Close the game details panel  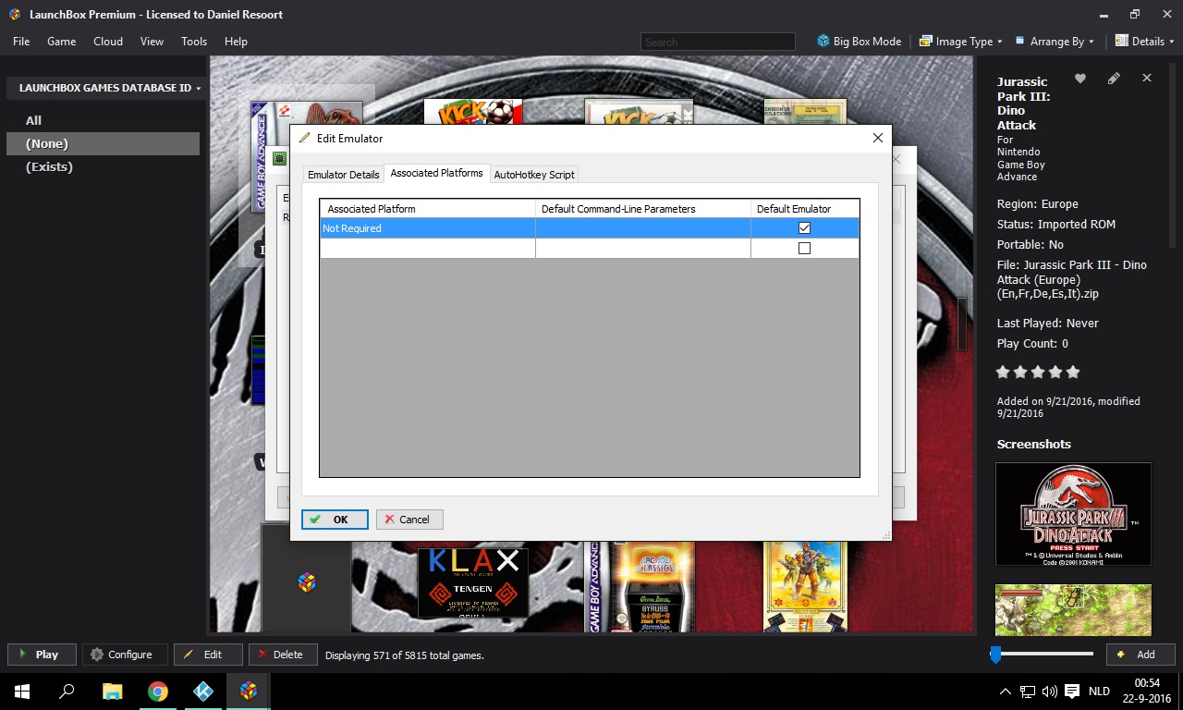point(1147,79)
